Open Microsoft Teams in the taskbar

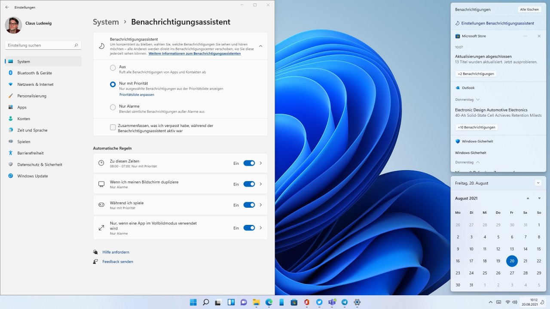[332, 302]
